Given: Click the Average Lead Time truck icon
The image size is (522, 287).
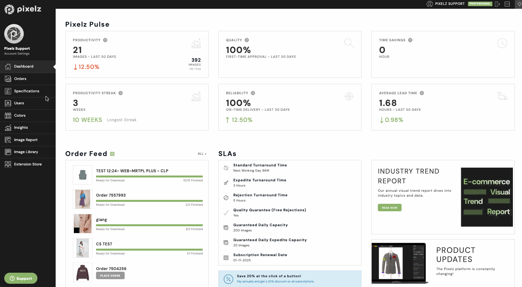Looking at the screenshot, I should click(x=502, y=96).
